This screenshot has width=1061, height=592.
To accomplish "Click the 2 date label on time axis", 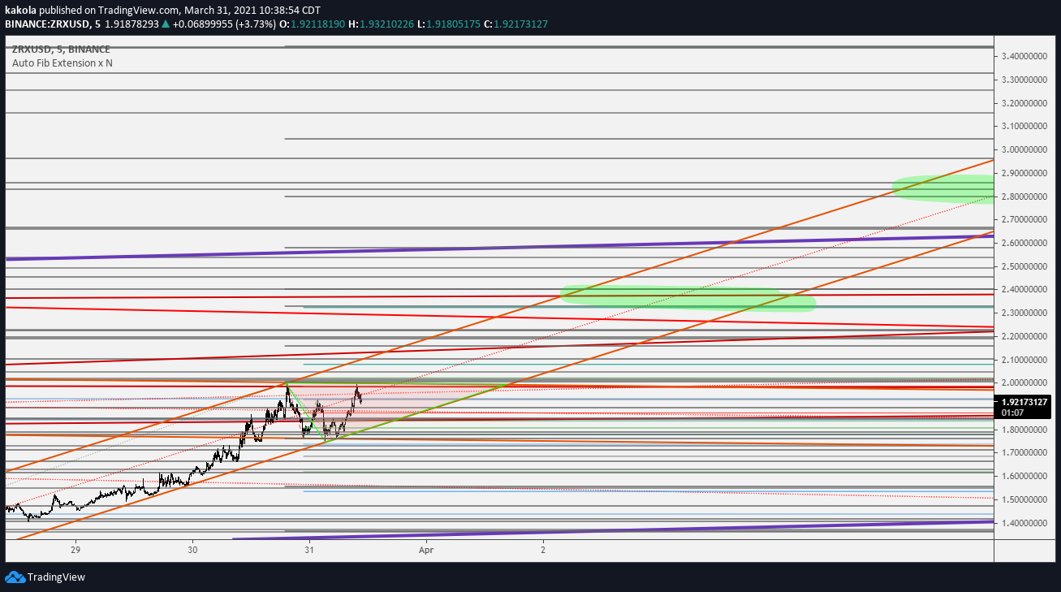I will pyautogui.click(x=543, y=550).
